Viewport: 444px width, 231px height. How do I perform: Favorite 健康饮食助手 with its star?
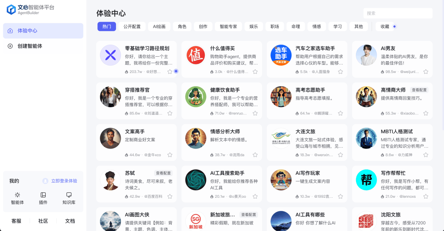[x=255, y=113]
